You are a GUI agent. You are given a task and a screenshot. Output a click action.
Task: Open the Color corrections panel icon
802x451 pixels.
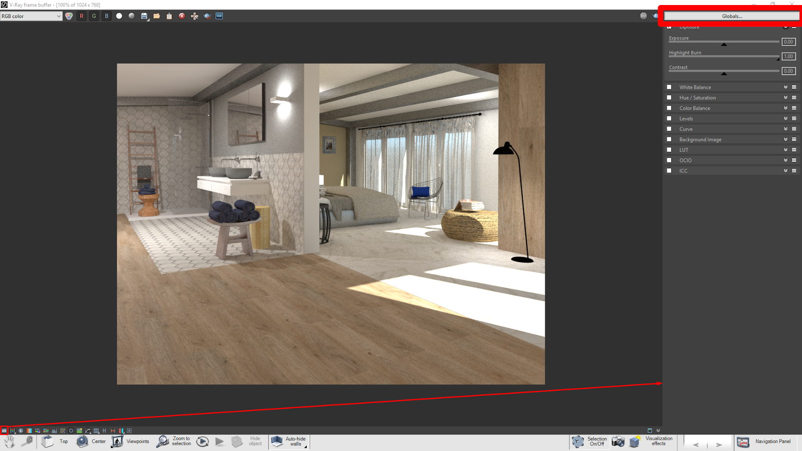(69, 16)
